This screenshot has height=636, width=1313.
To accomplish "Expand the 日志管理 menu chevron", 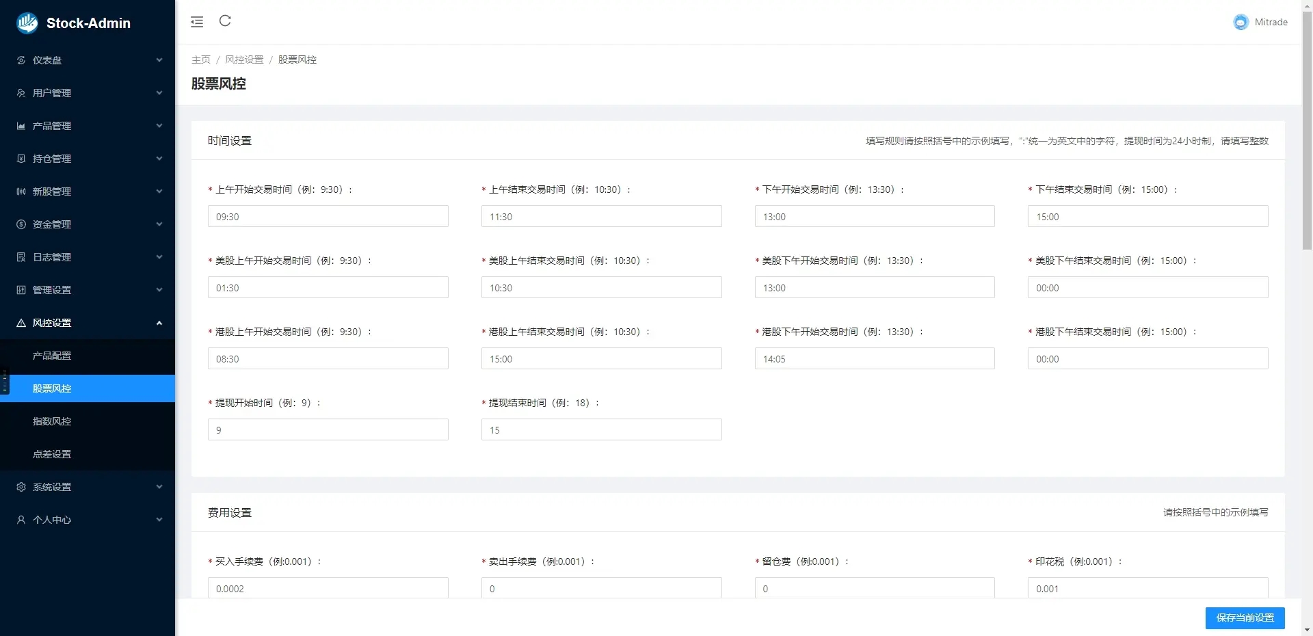I will coord(159,257).
